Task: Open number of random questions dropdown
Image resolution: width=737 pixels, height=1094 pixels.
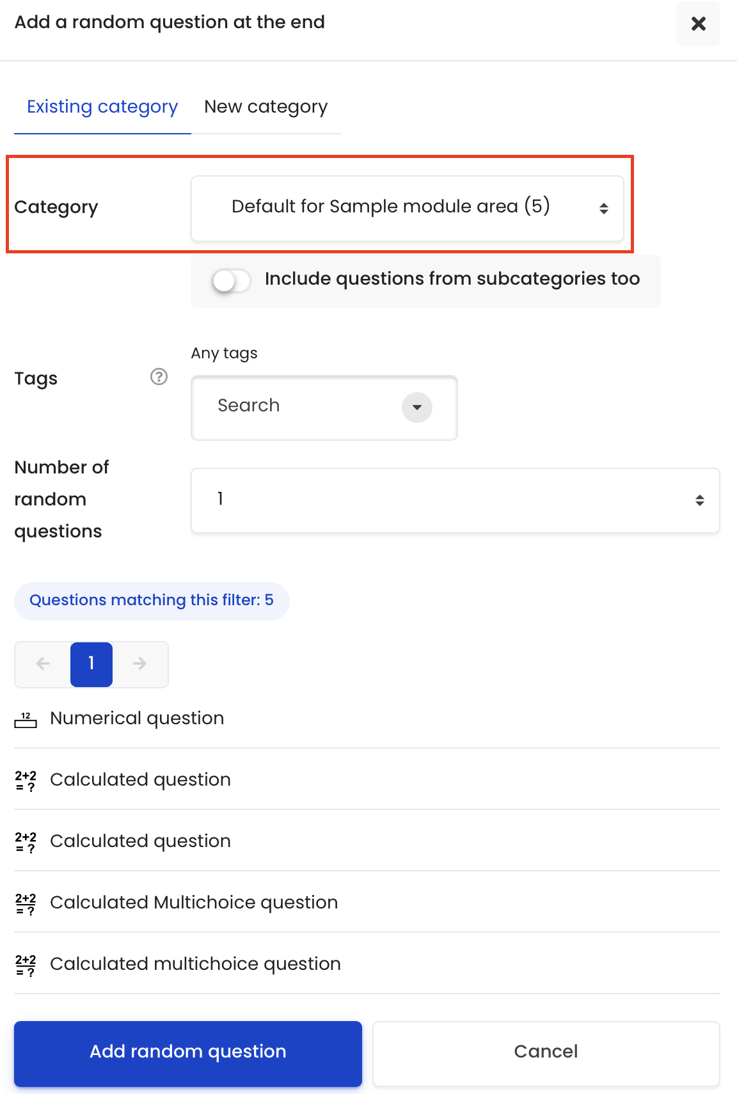Action: pos(456,500)
